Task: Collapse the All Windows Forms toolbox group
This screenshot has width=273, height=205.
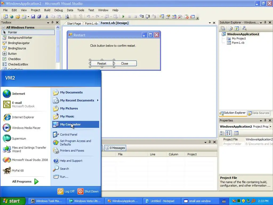Action: pos(3,27)
